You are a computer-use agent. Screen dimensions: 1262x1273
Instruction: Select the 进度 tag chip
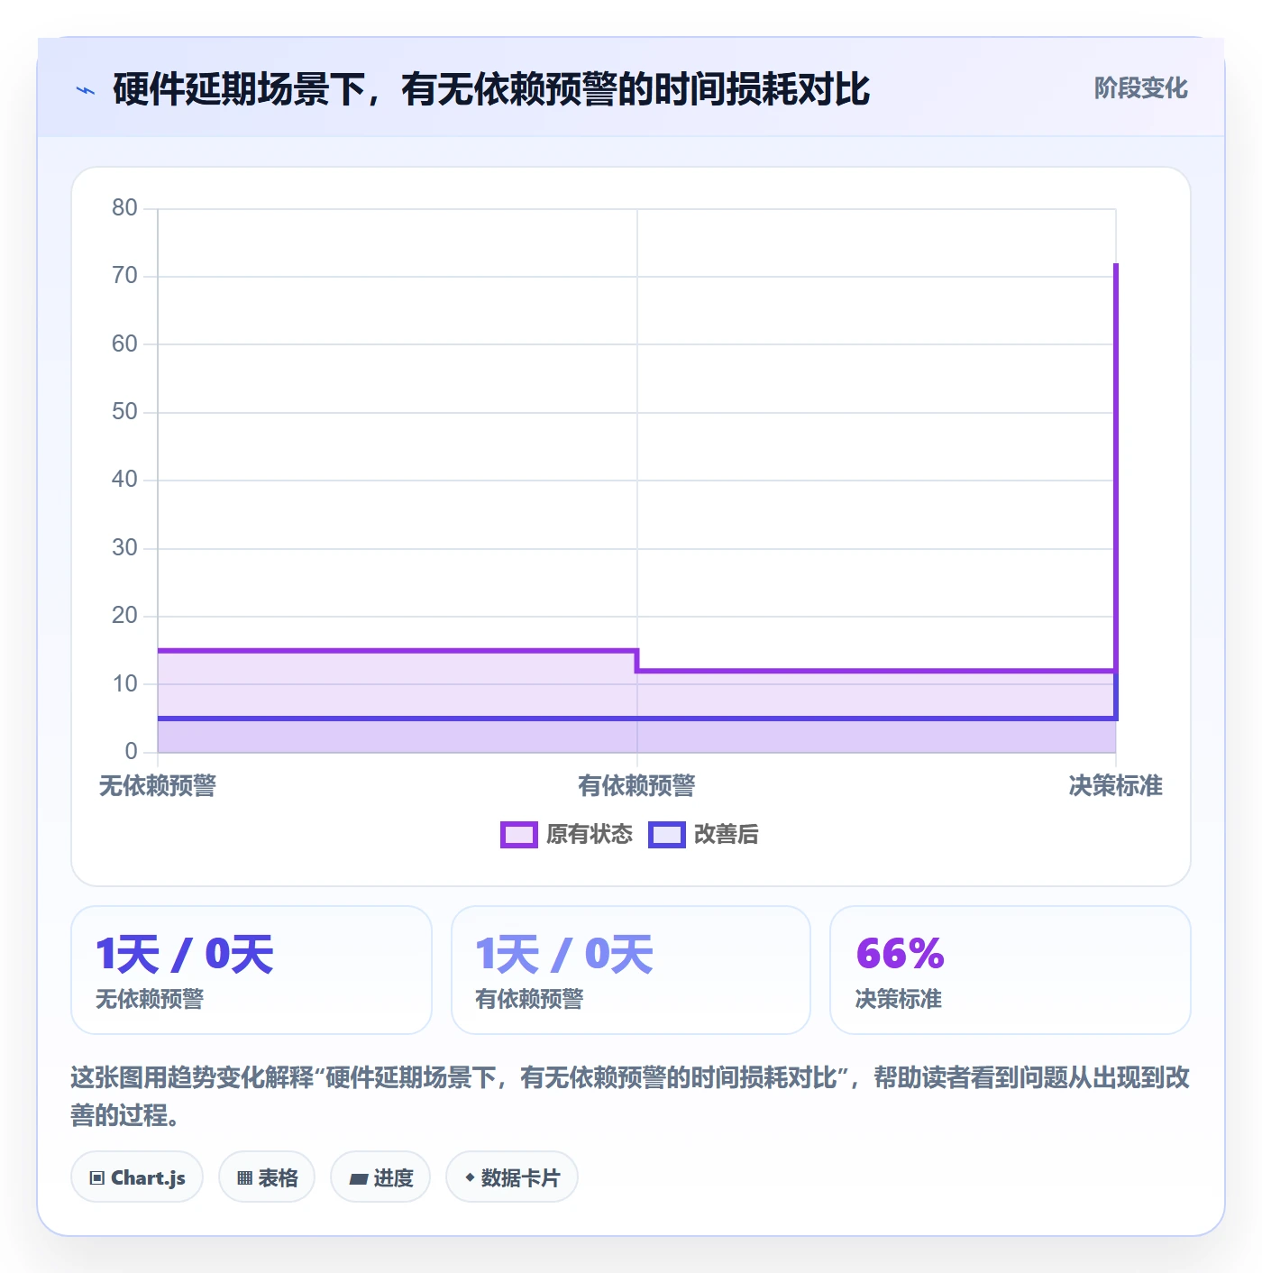[380, 1177]
